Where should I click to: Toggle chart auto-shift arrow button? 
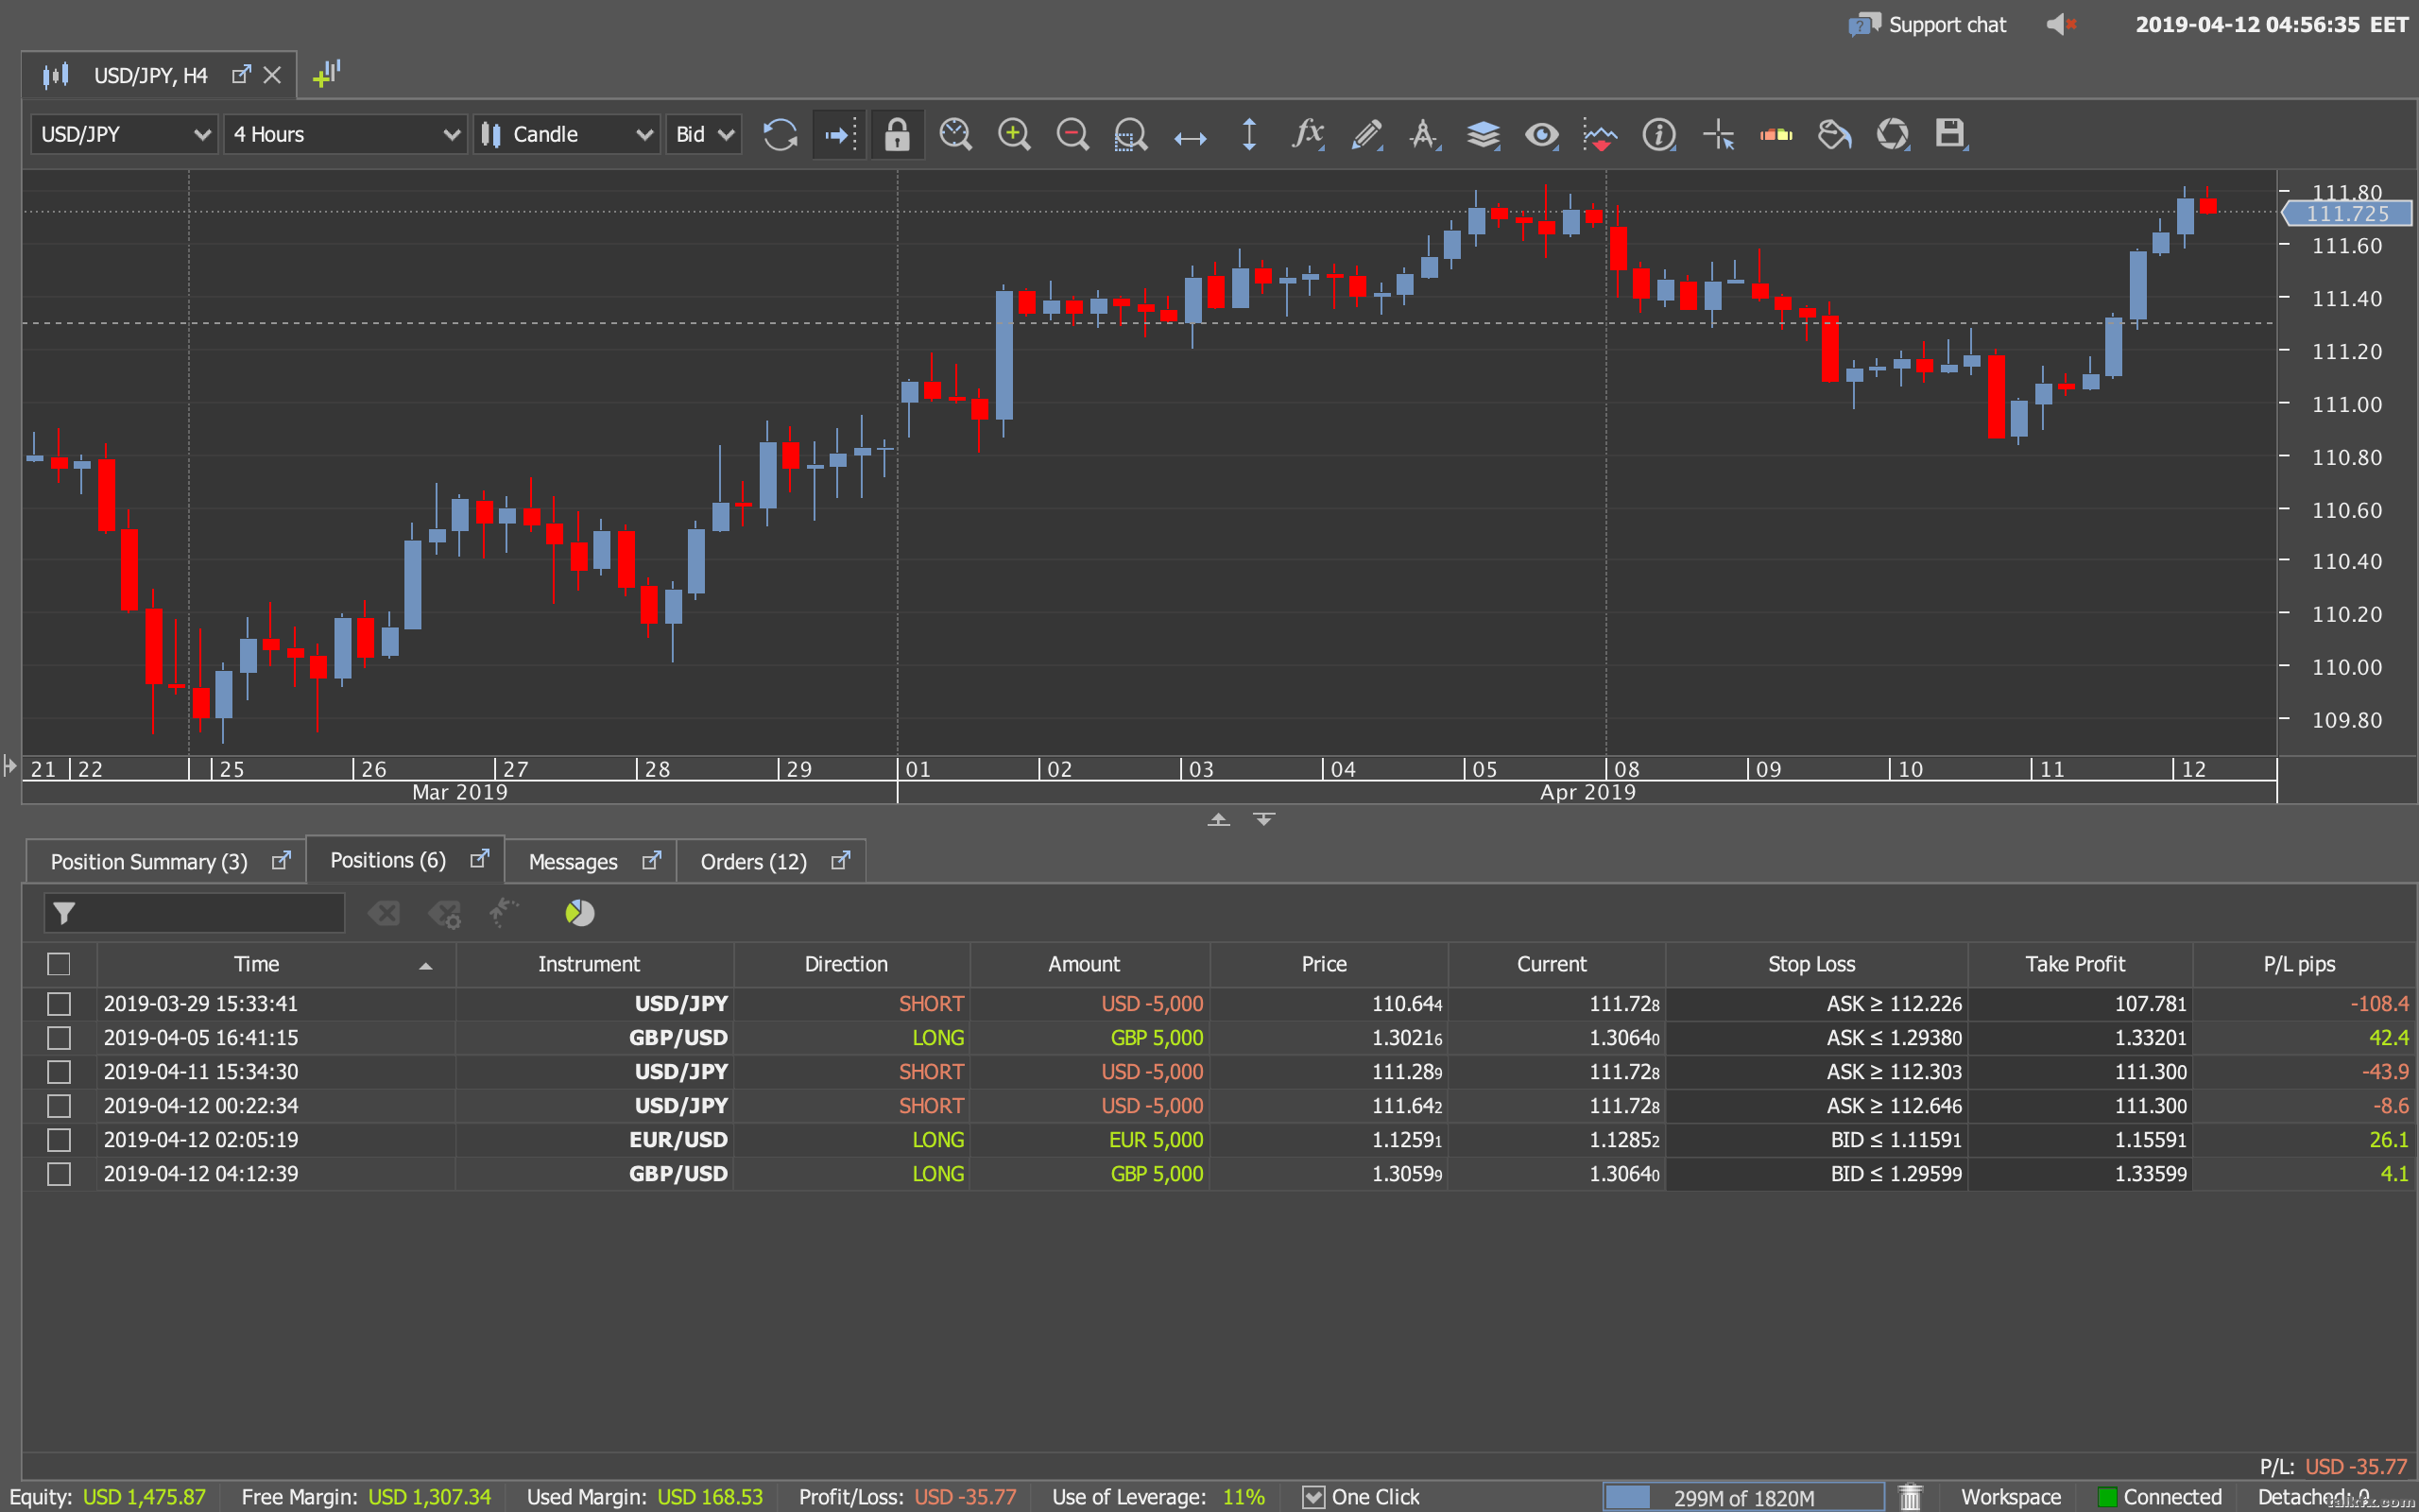point(839,134)
